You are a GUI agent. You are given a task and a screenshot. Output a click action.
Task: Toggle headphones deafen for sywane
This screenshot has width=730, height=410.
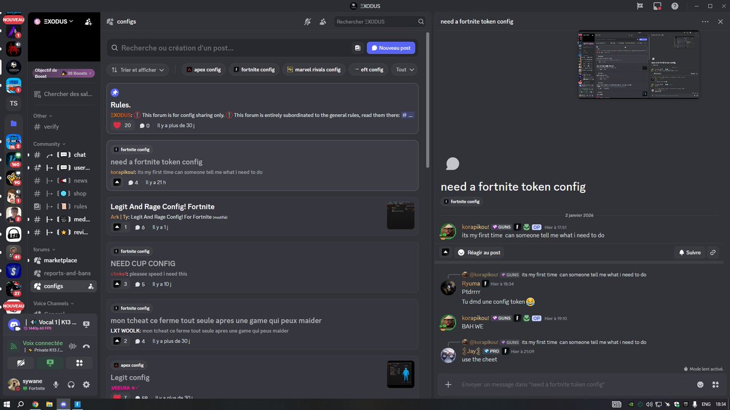pos(71,384)
